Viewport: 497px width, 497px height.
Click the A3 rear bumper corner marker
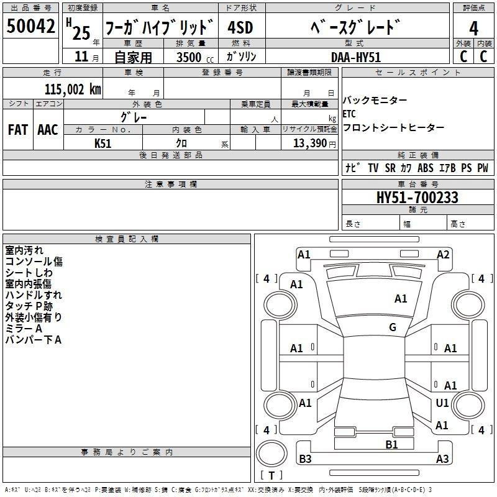pos(442,459)
